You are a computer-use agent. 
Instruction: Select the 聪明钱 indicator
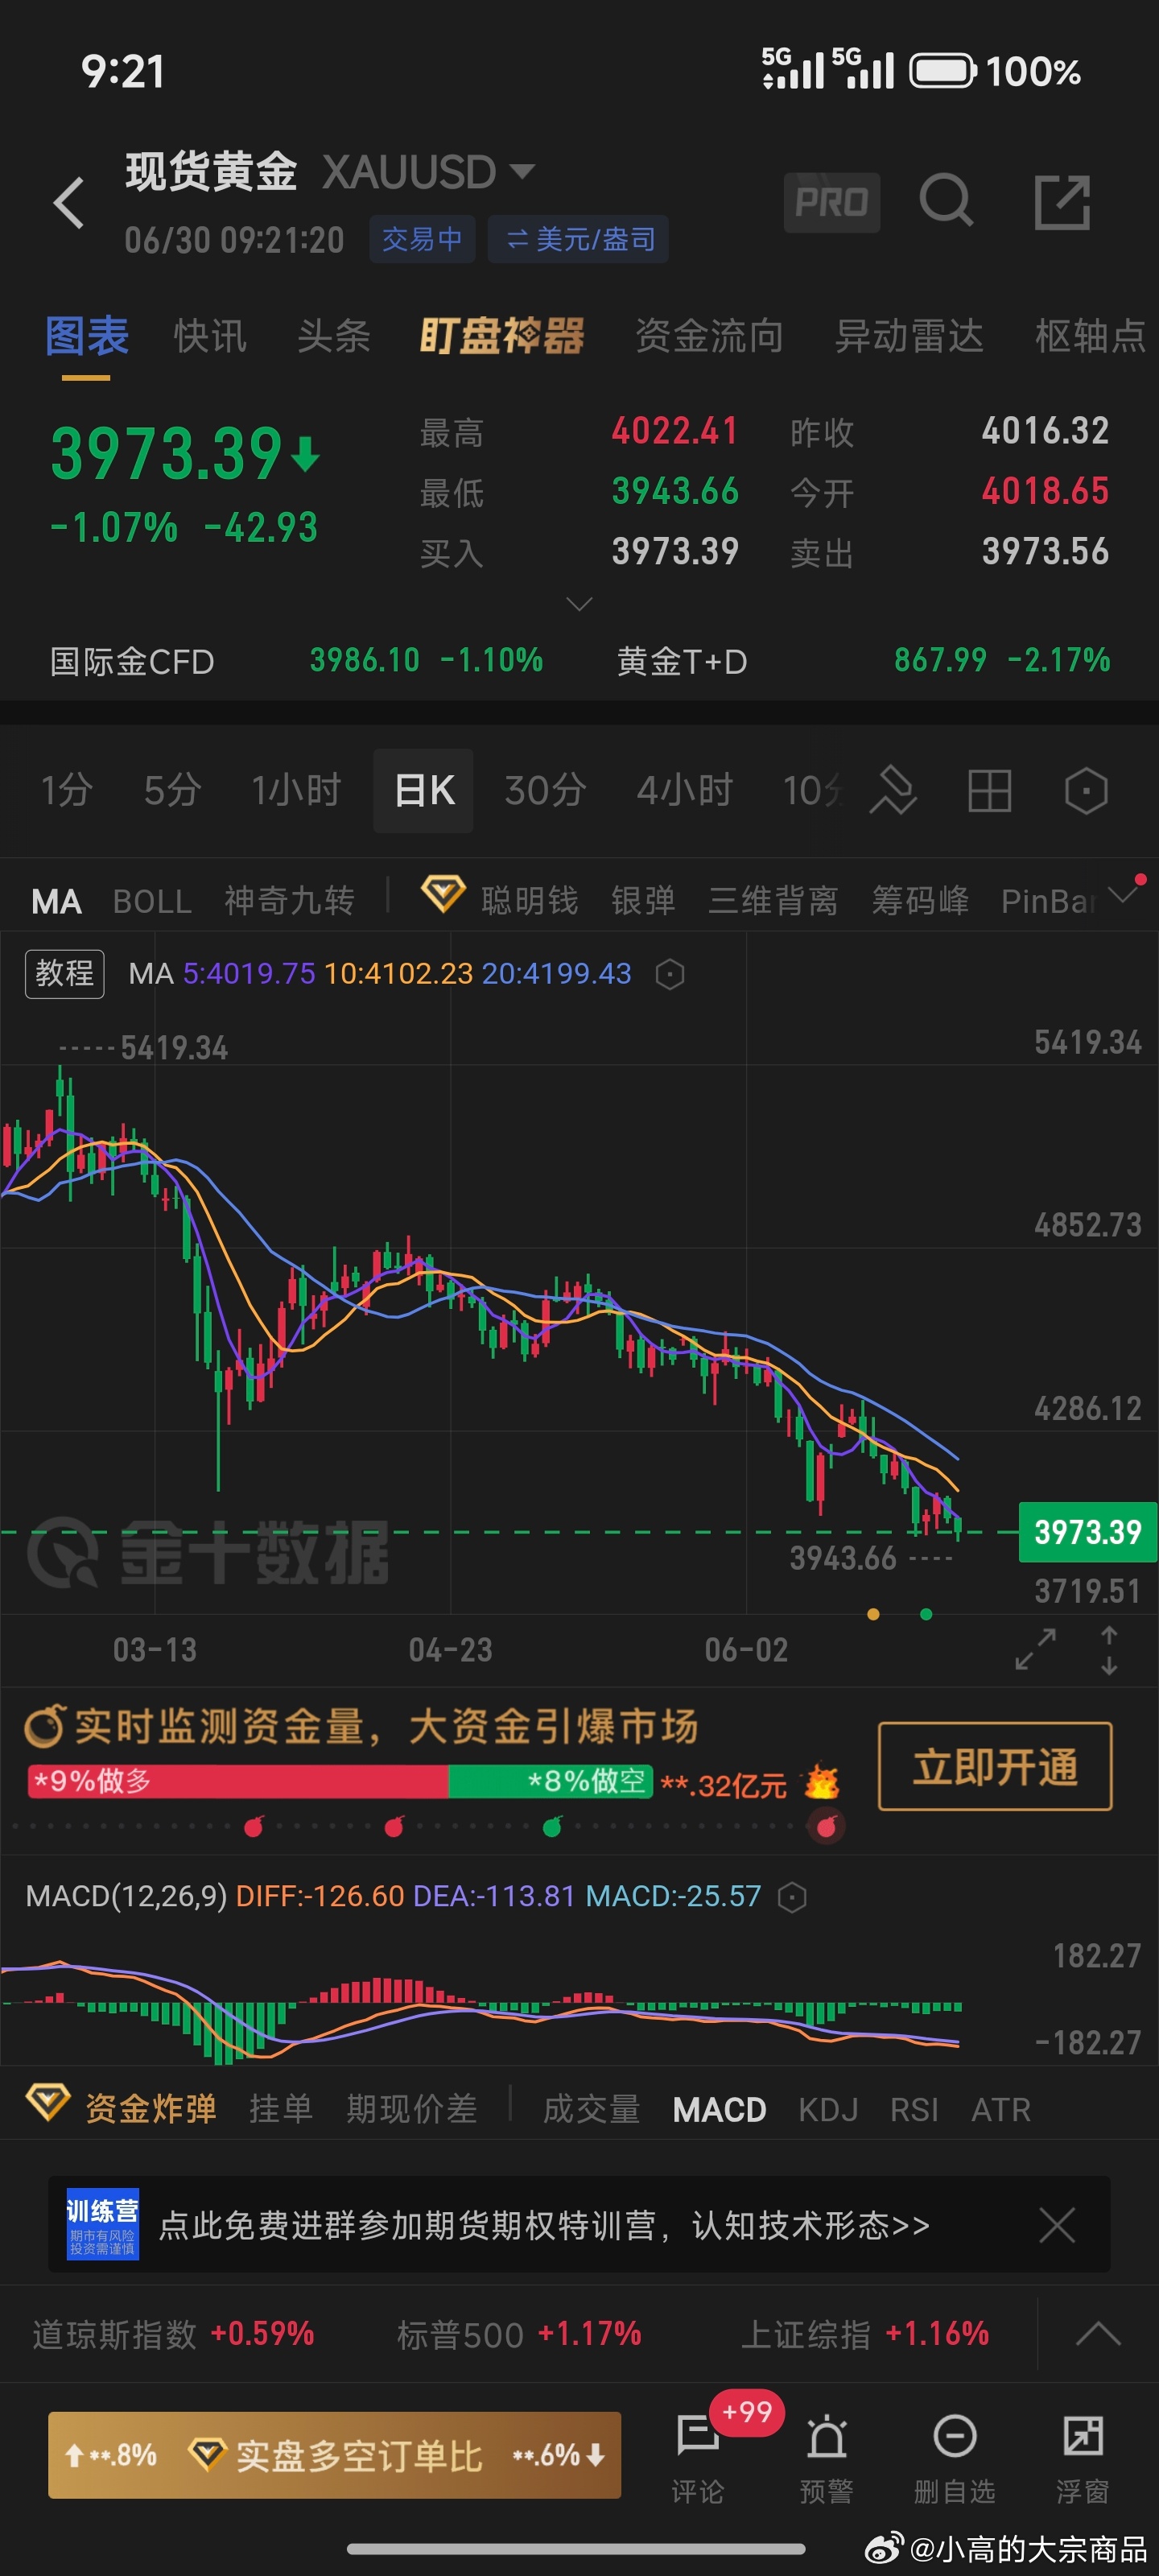[x=529, y=902]
